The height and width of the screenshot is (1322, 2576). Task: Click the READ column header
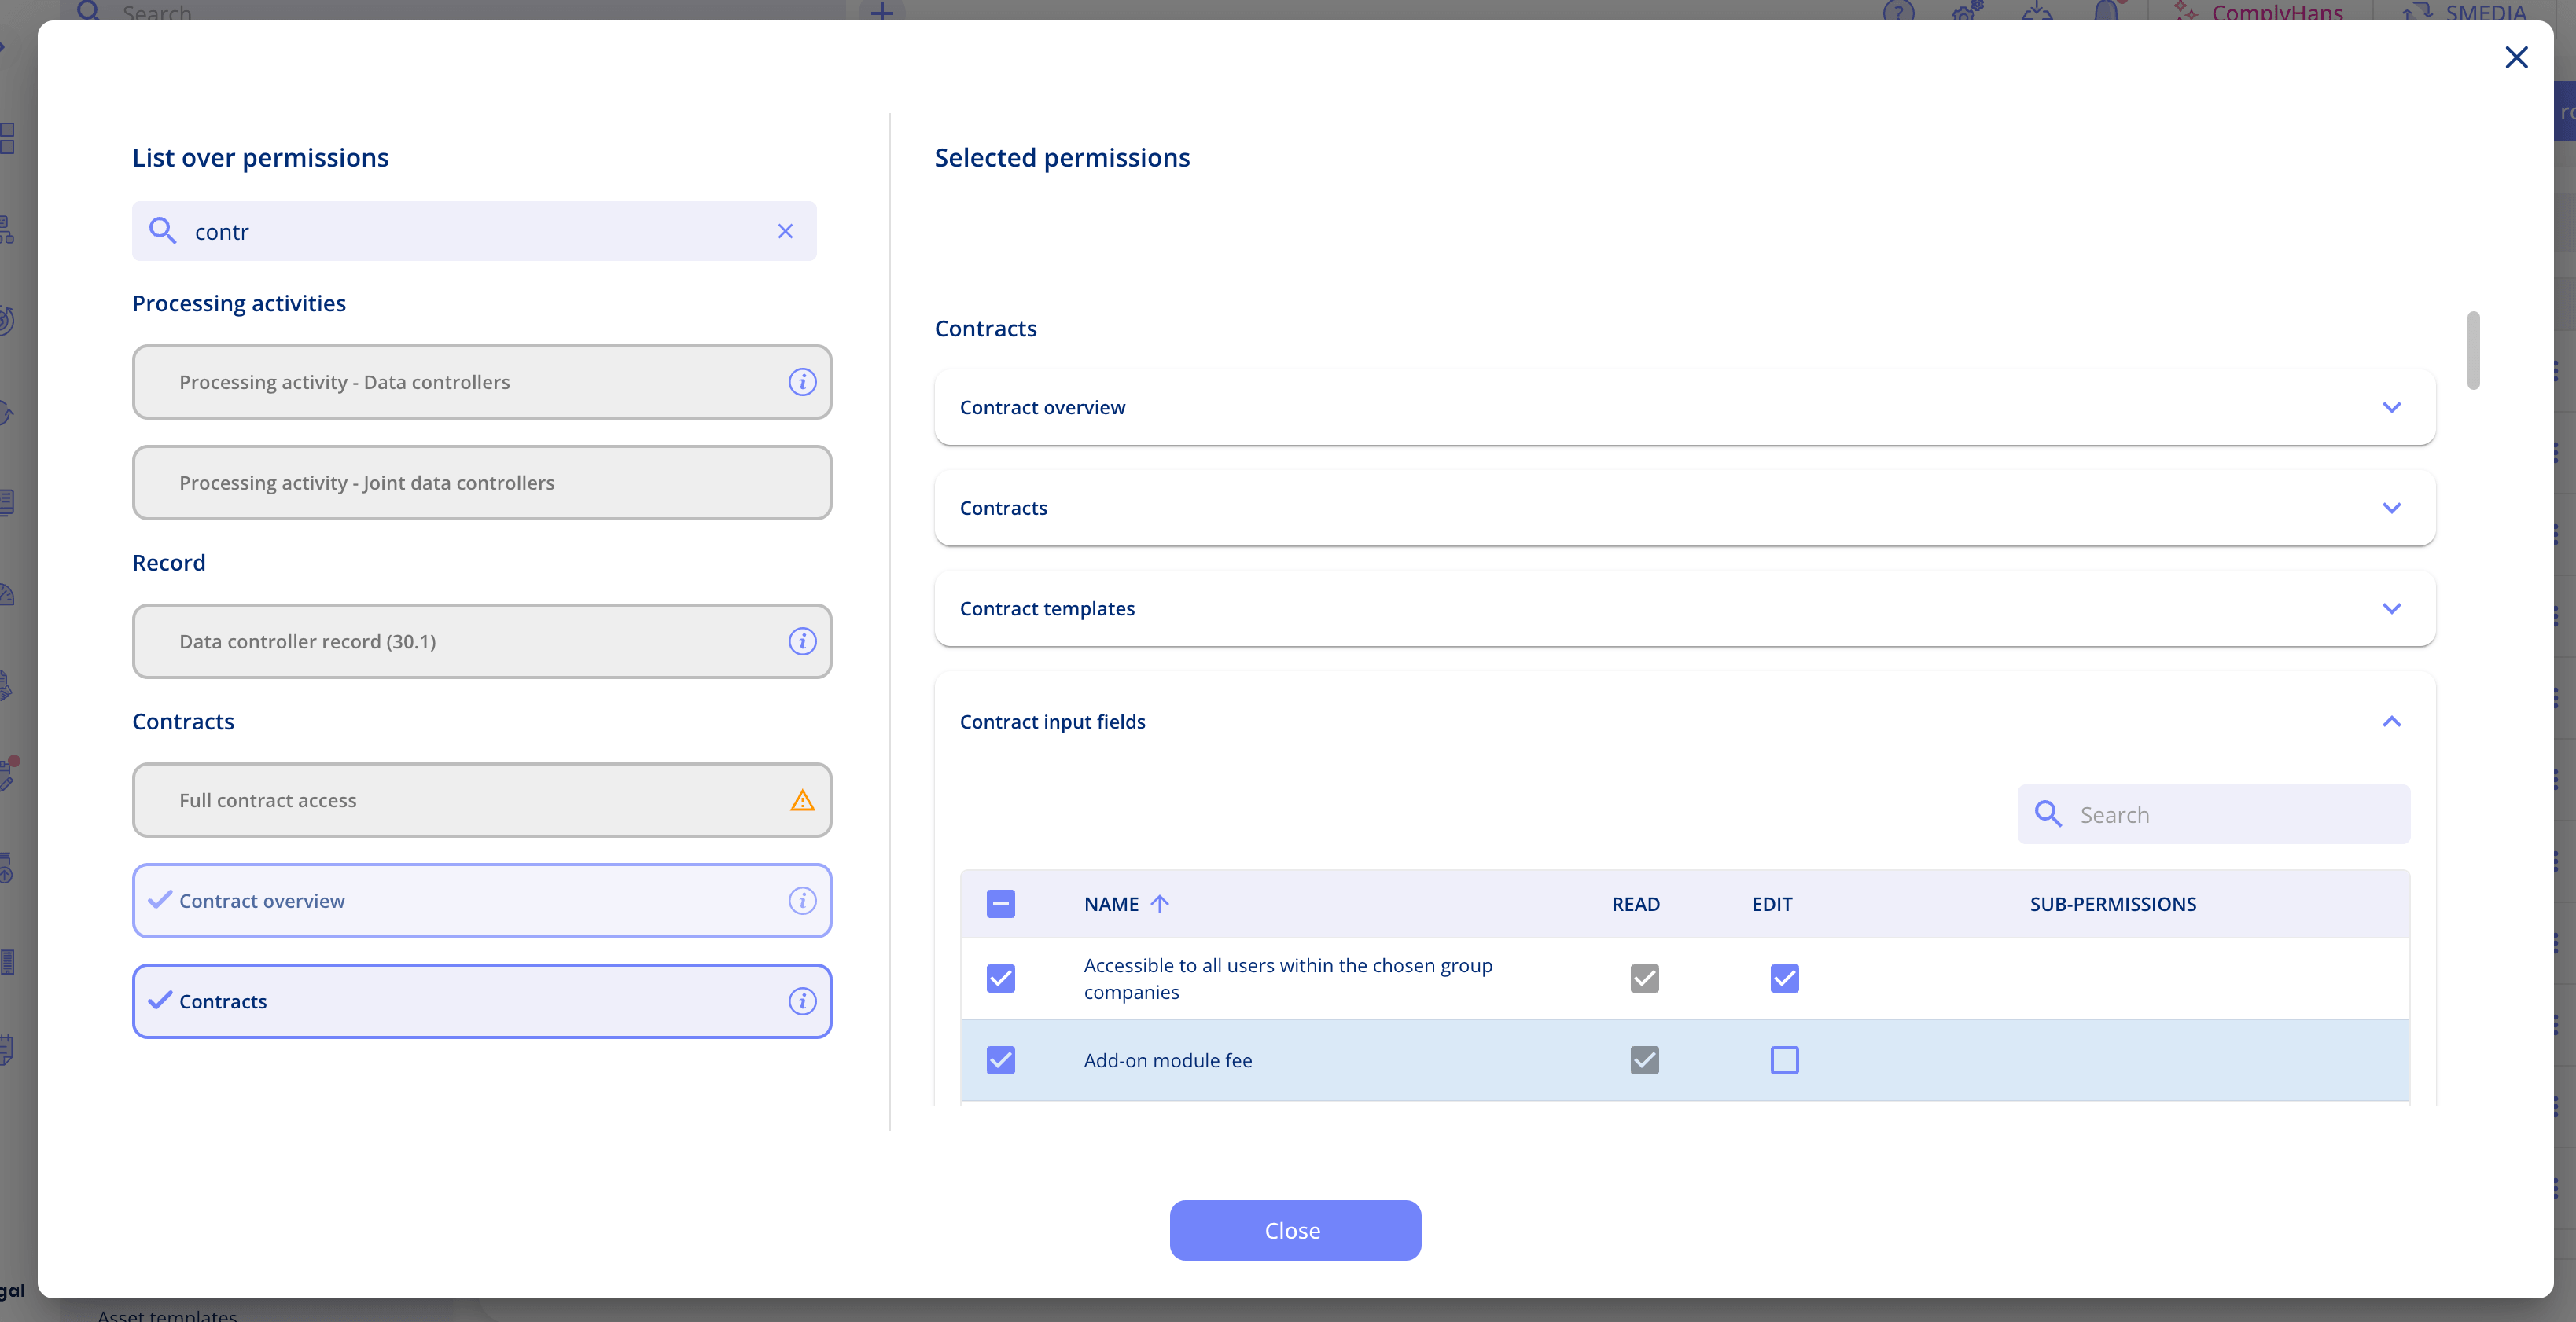(x=1635, y=903)
